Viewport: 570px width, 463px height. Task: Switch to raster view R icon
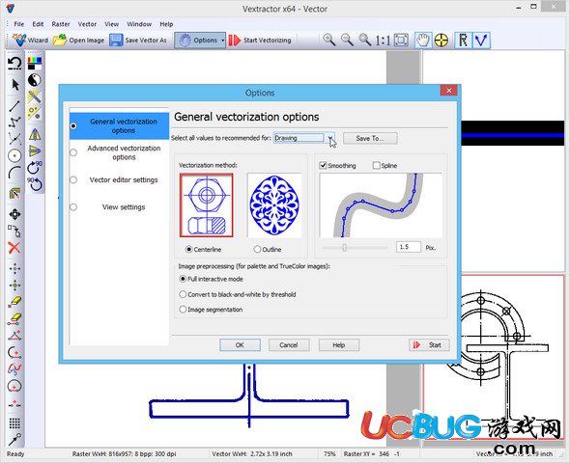pyautogui.click(x=463, y=40)
